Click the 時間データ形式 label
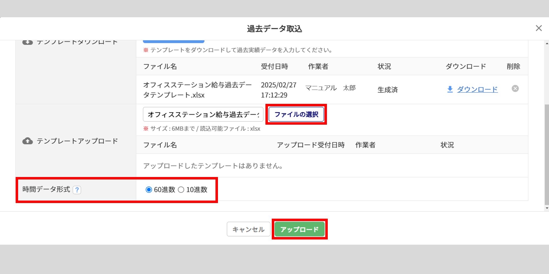 coord(46,189)
